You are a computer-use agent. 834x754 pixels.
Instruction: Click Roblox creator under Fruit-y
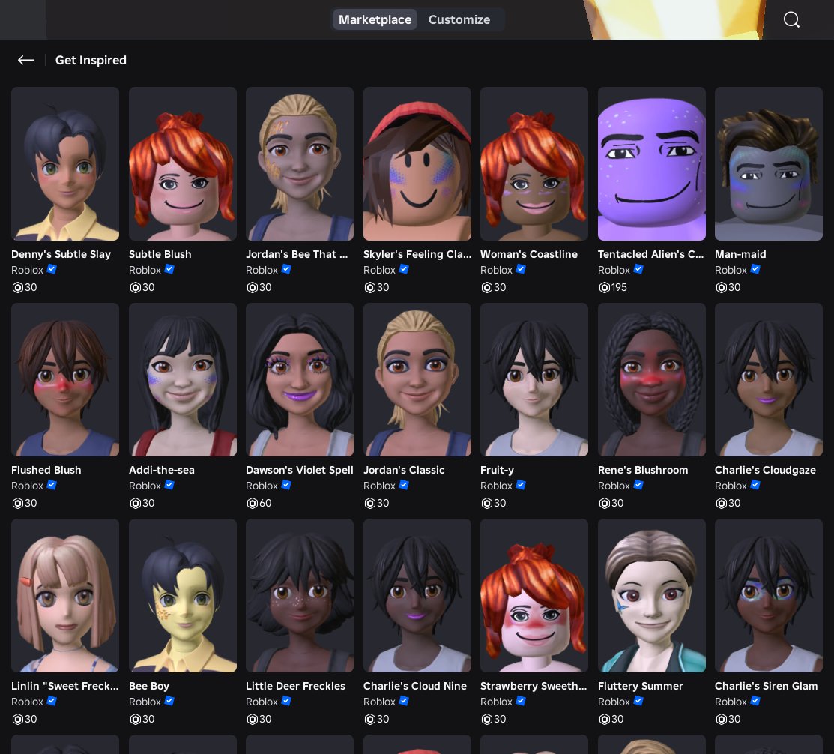point(496,486)
